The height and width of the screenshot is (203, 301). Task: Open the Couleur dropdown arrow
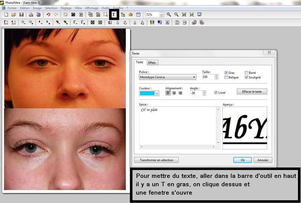157,93
